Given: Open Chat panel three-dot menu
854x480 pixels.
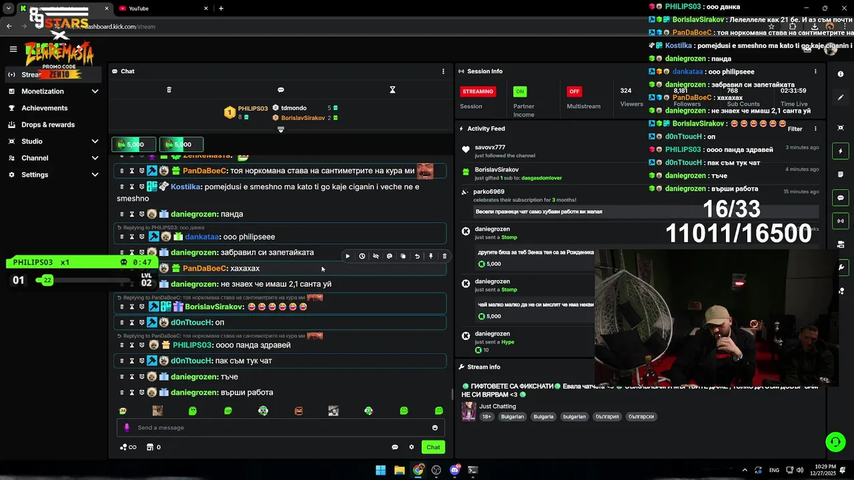Looking at the screenshot, I should [443, 71].
